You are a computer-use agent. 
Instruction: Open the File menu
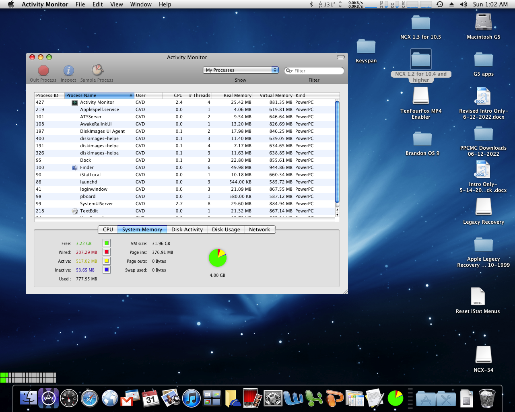point(80,4)
